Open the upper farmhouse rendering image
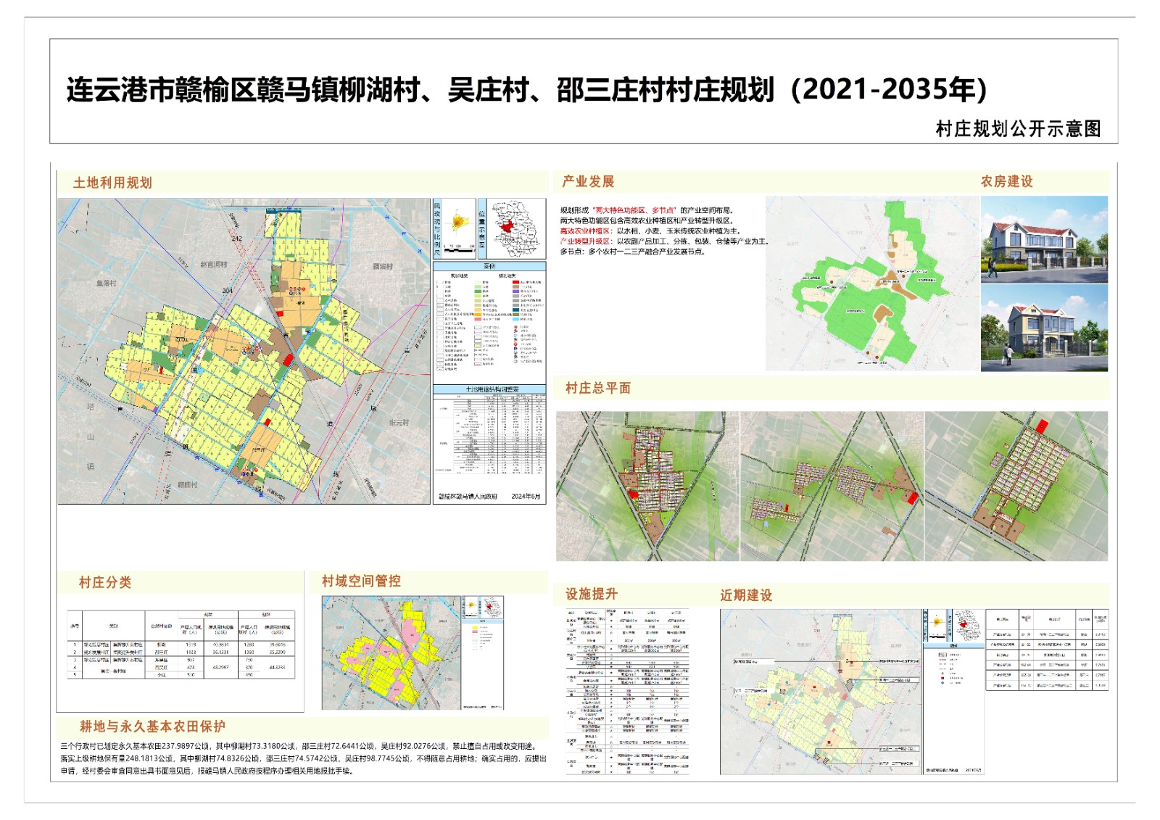Screen dimensions: 1160x820 [x=1044, y=239]
